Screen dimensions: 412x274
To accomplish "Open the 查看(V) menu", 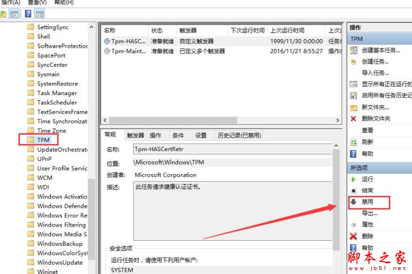I will 37,3.
